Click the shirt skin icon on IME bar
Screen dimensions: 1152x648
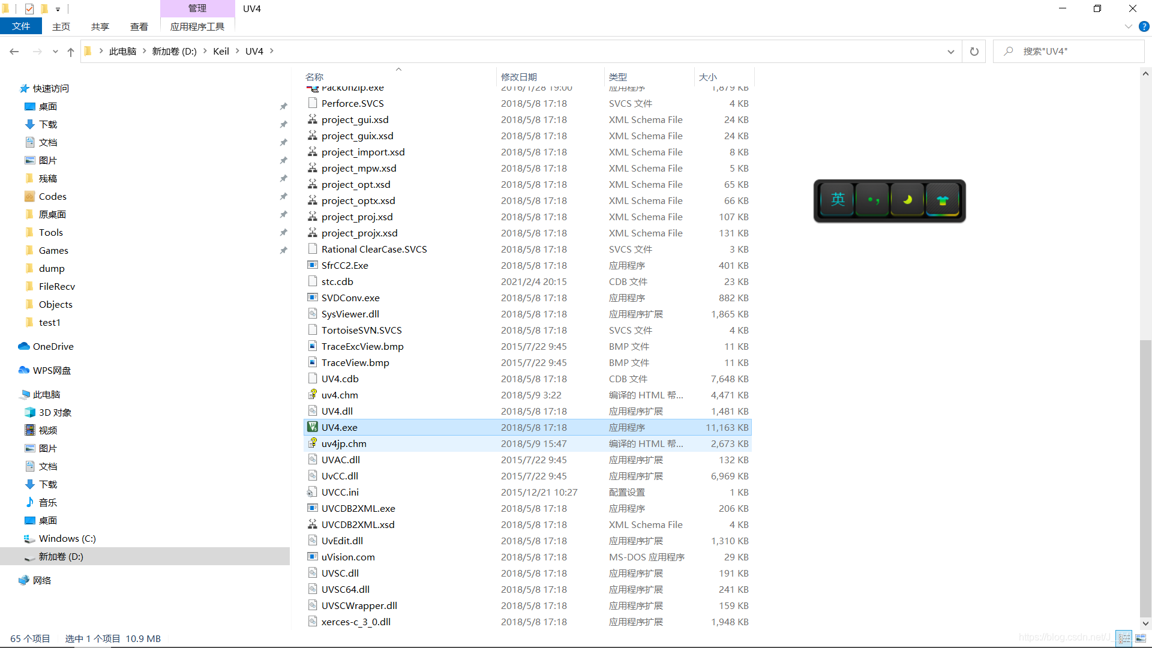point(943,200)
